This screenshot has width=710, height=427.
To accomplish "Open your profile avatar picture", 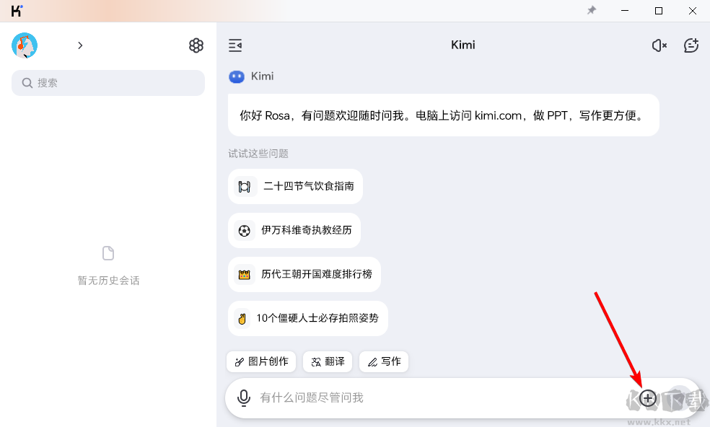I will [x=24, y=45].
